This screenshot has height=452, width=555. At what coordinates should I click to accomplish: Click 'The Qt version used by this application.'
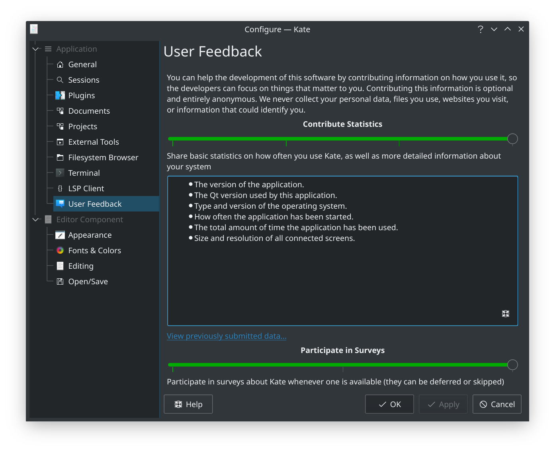[266, 195]
